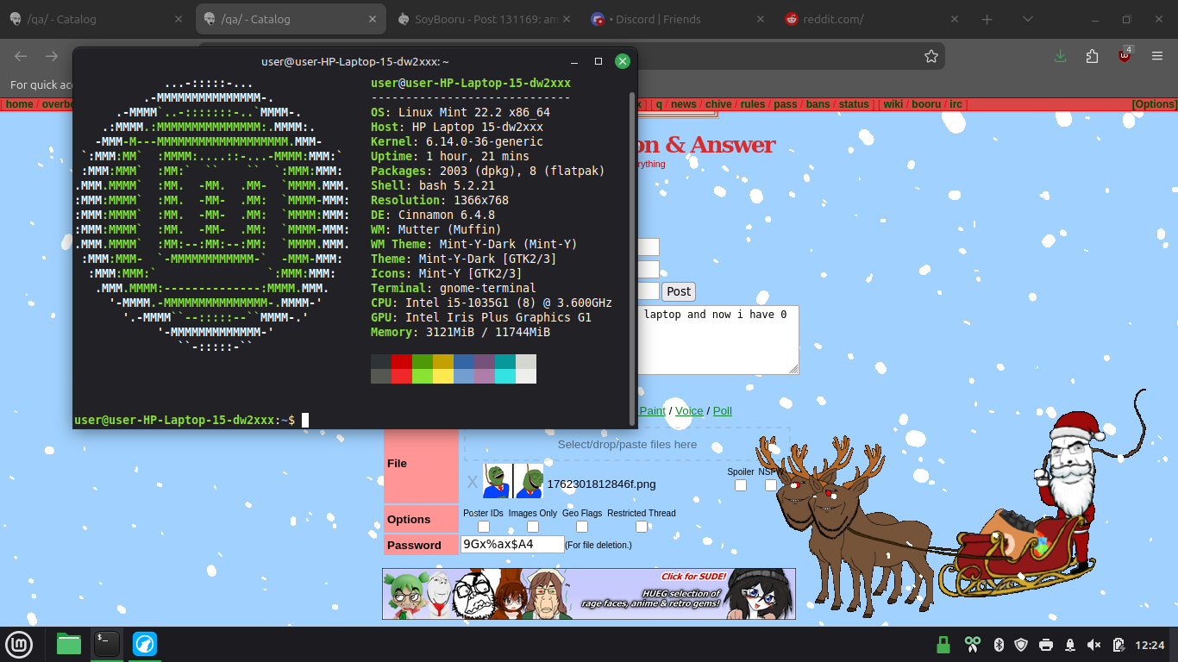Enable the Geo Flags checkbox
This screenshot has height=662, width=1178.
(x=582, y=527)
